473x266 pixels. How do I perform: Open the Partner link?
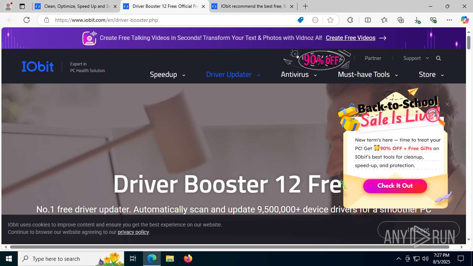373,58
